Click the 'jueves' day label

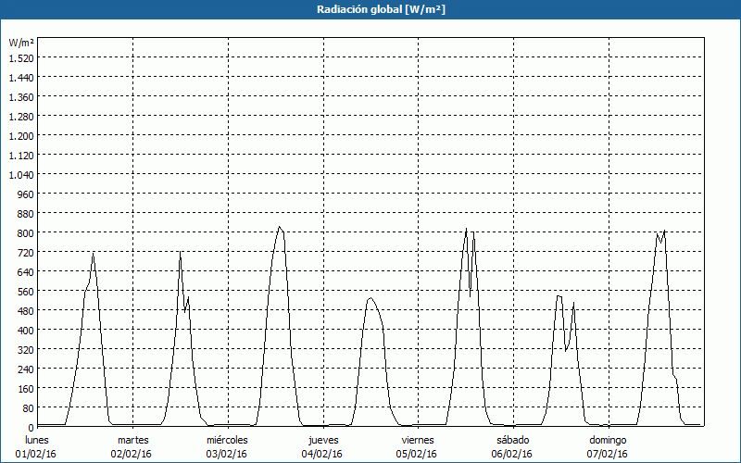coord(323,440)
